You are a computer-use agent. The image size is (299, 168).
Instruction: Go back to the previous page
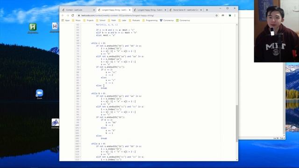63,15
